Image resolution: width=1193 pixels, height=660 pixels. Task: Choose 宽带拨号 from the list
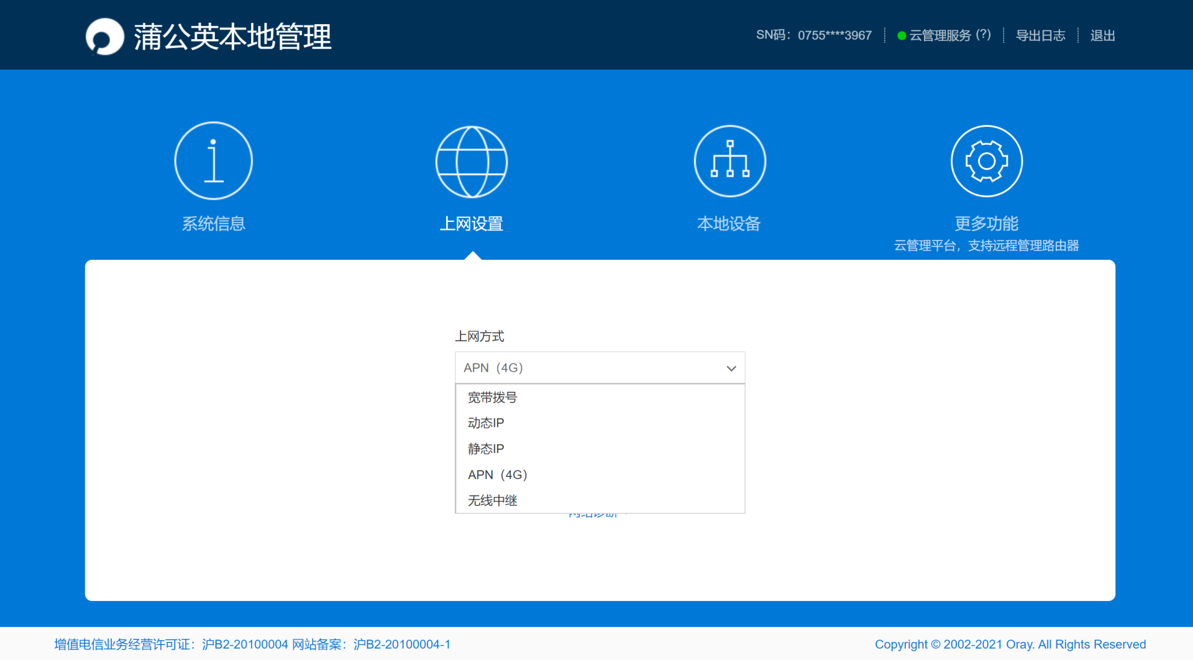click(600, 397)
